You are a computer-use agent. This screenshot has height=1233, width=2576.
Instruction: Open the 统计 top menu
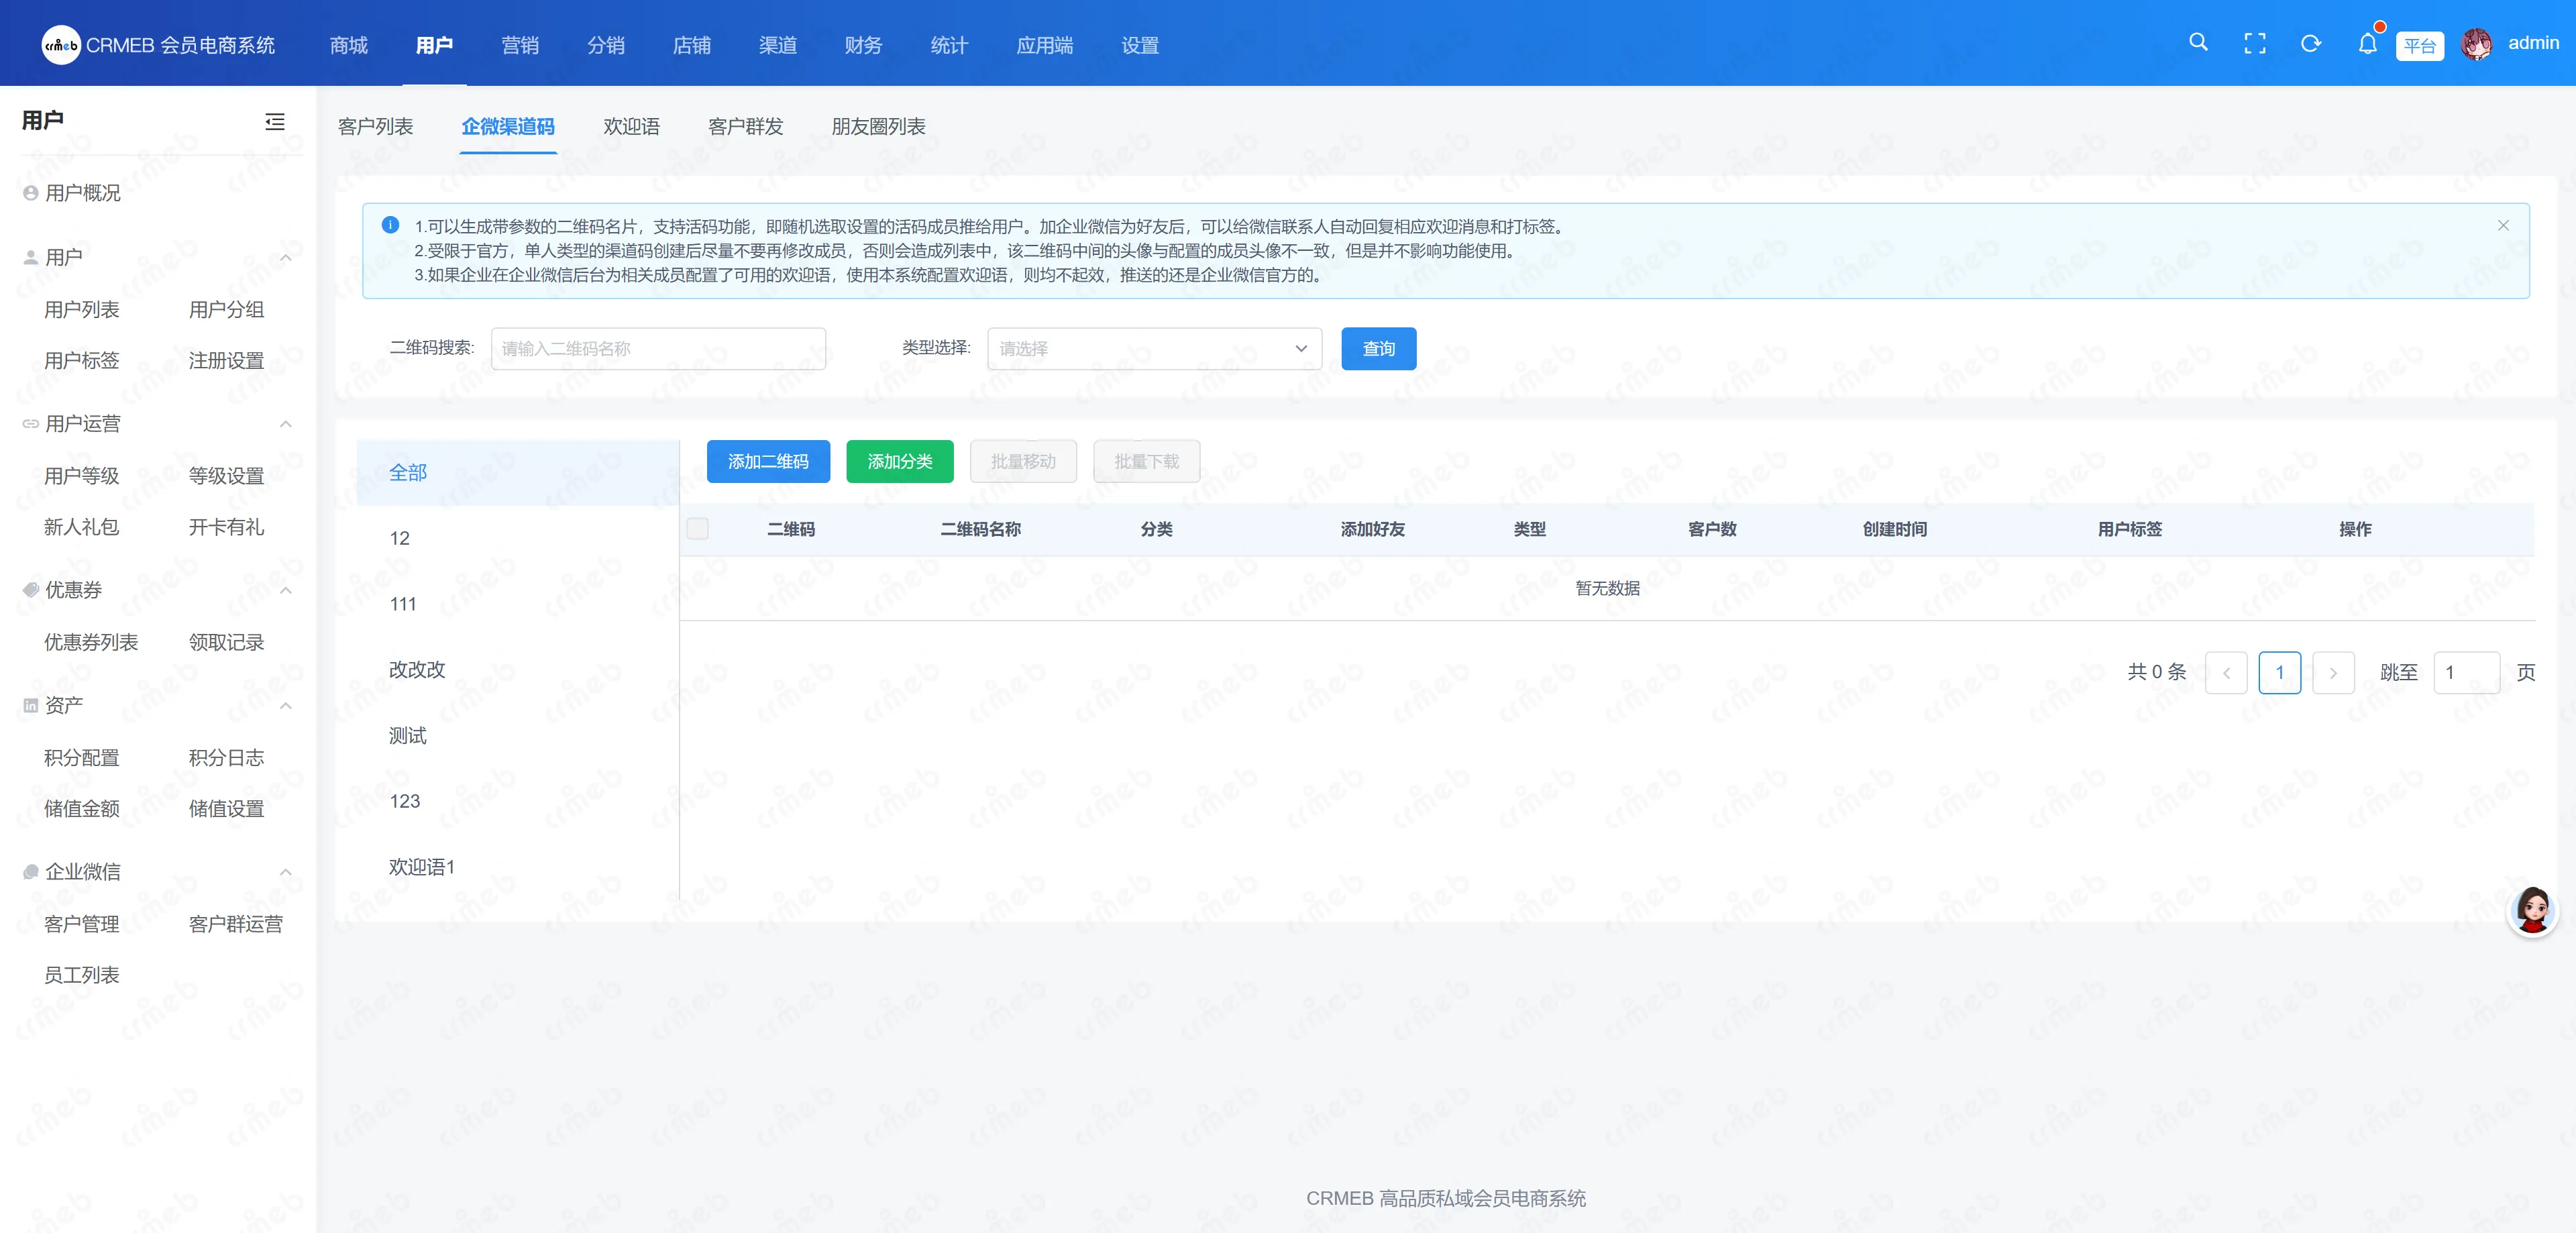click(x=949, y=45)
